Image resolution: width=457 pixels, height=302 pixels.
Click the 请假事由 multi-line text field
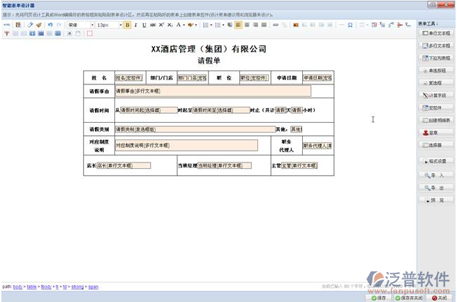[x=212, y=91]
